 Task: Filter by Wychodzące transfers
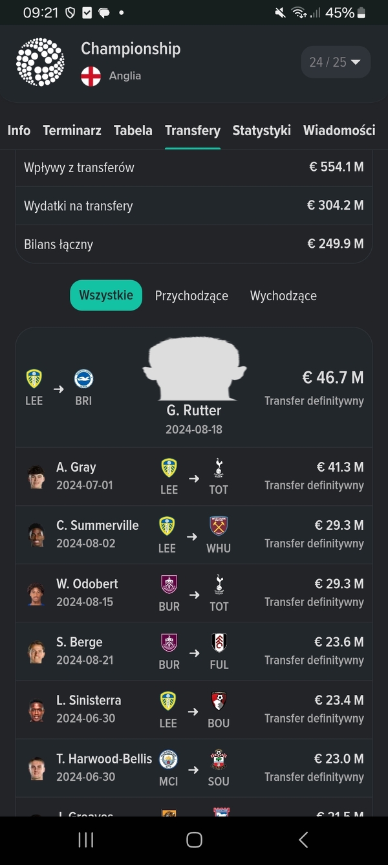(283, 296)
